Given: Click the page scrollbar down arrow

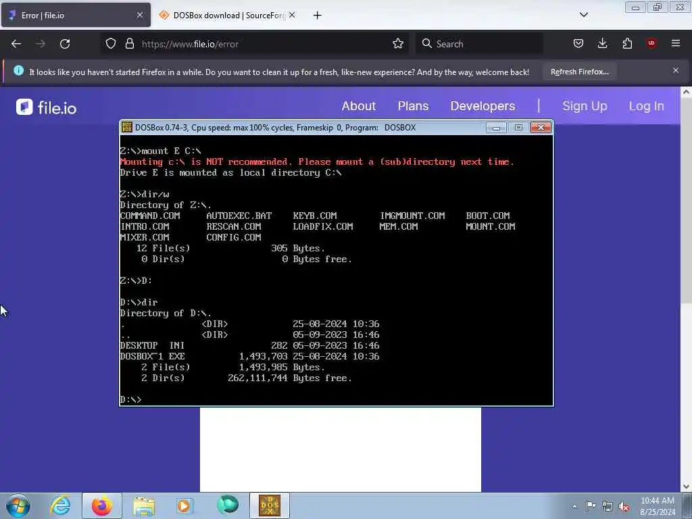Looking at the screenshot, I should [686, 487].
